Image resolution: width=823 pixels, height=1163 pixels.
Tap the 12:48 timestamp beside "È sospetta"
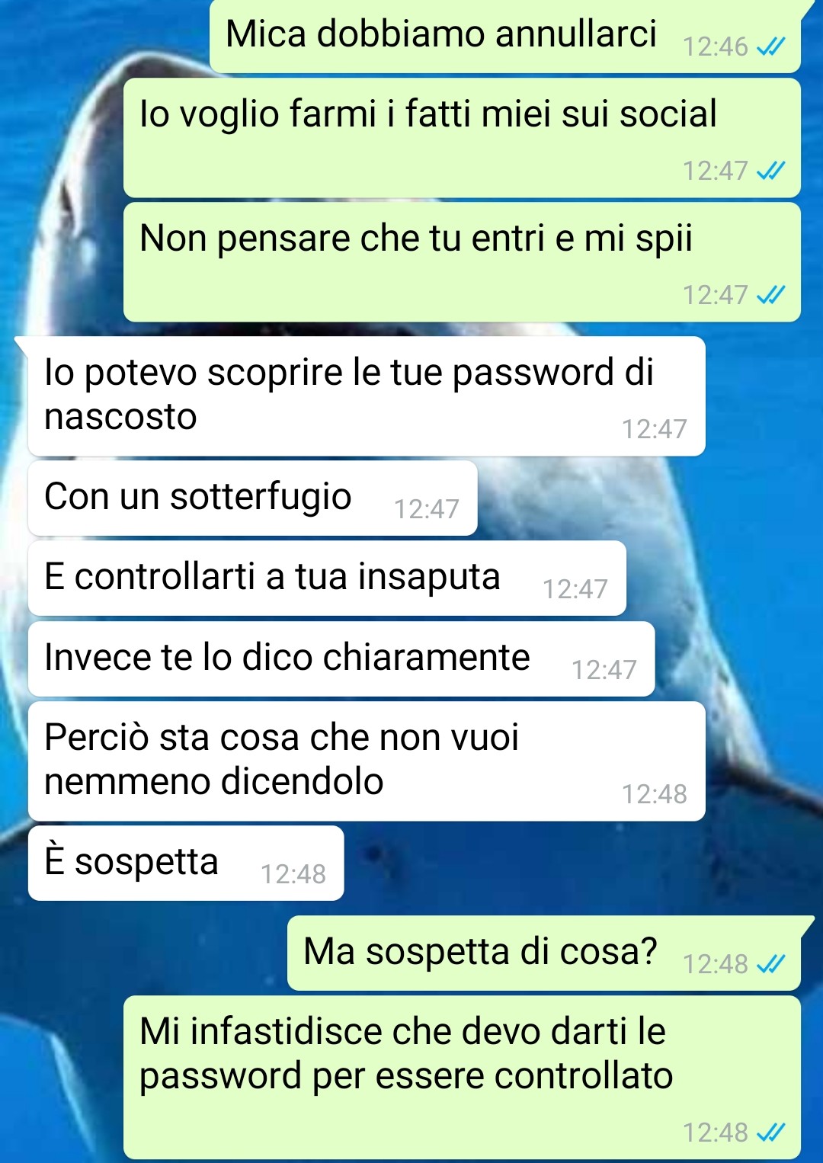[x=293, y=874]
